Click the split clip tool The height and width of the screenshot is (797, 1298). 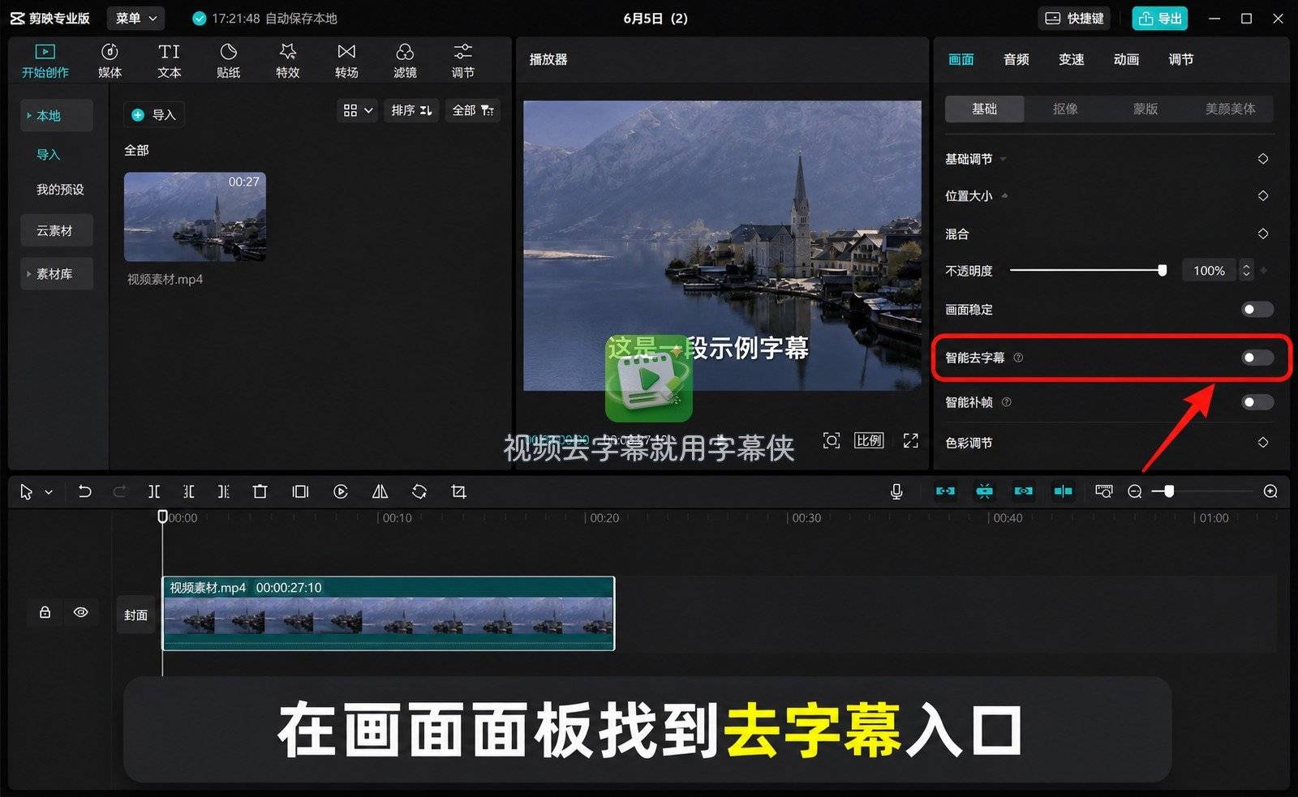(154, 491)
